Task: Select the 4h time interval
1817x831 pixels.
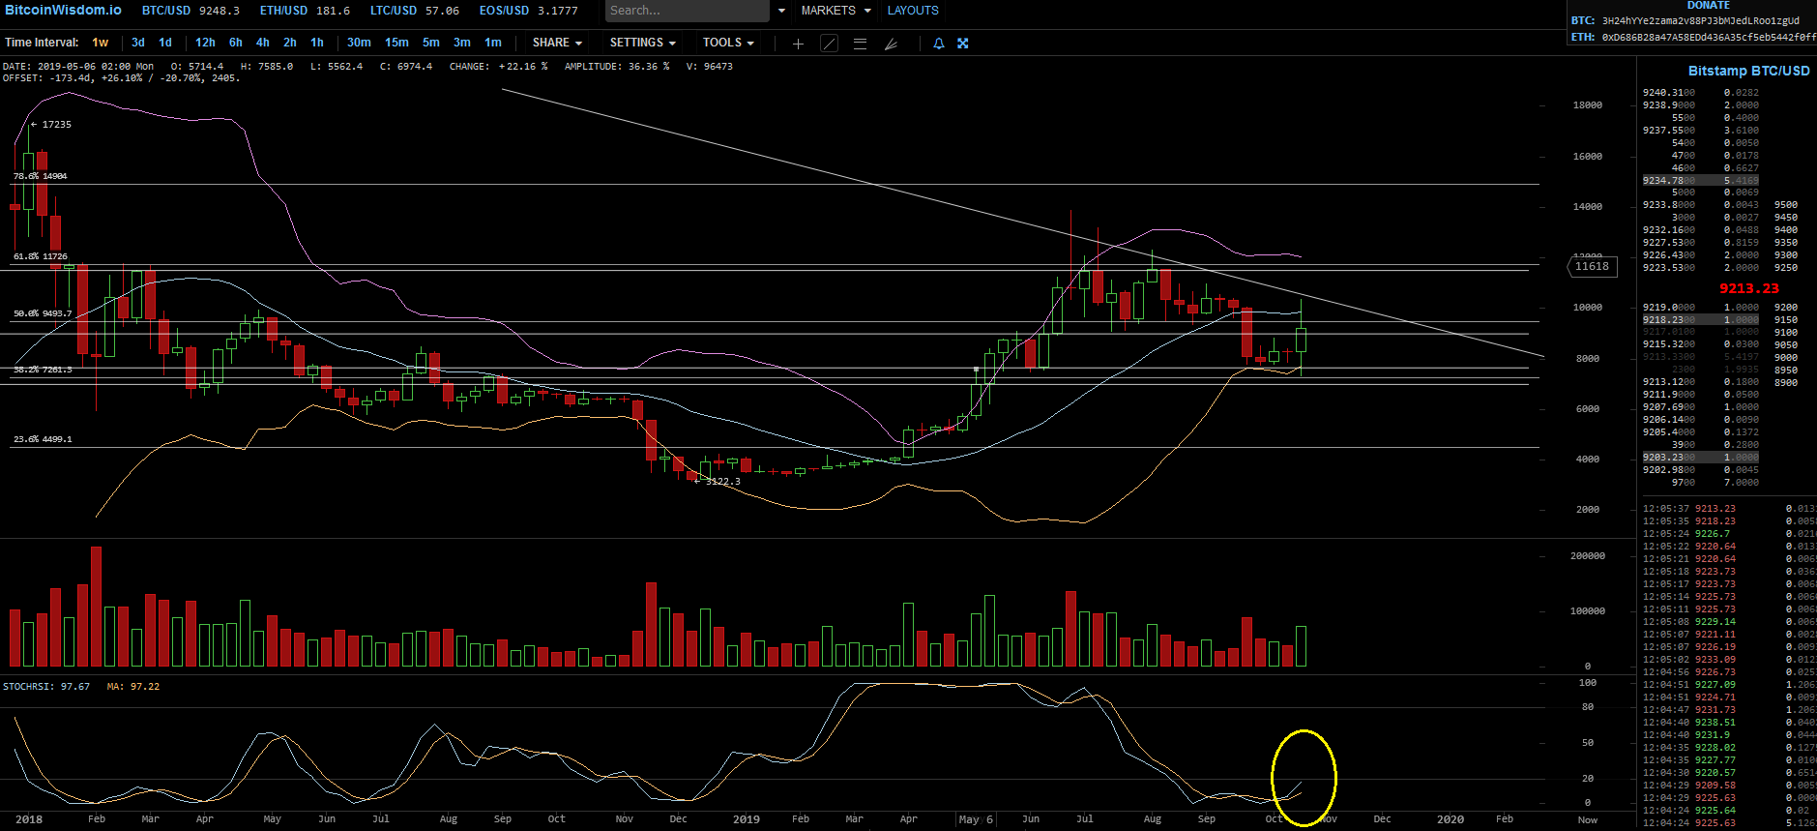Action: coord(263,43)
